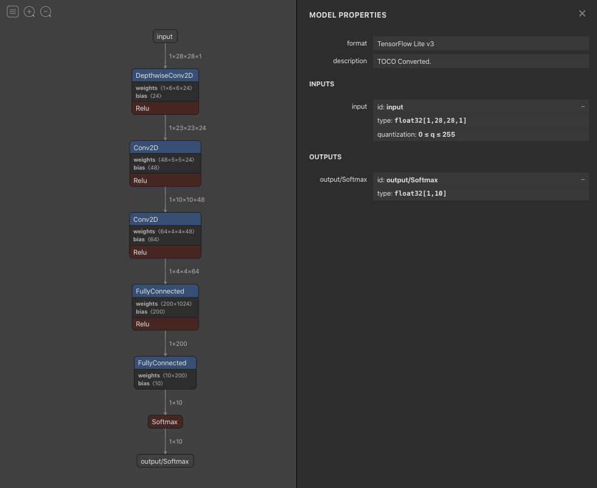Click the Relu block under DepthwiseConv2D
Screen dimensions: 597x488
point(165,108)
